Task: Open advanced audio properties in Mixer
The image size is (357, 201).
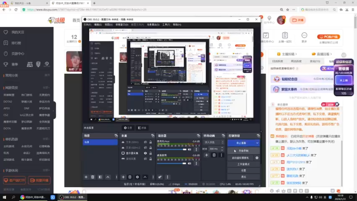Action: (160, 177)
